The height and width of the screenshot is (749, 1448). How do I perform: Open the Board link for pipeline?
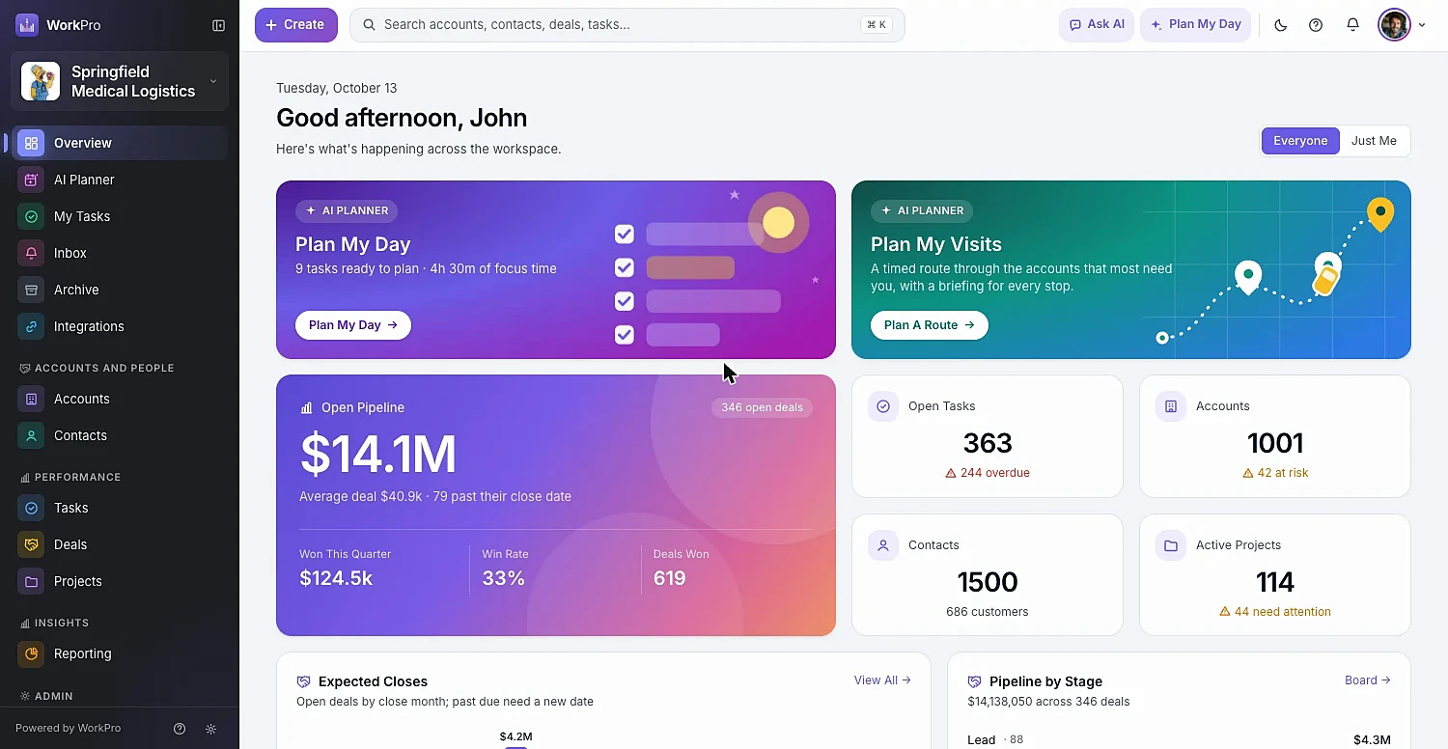(1368, 680)
